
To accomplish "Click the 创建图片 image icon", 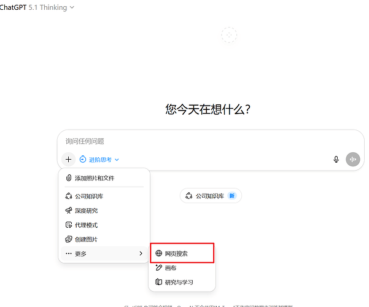I will click(69, 239).
